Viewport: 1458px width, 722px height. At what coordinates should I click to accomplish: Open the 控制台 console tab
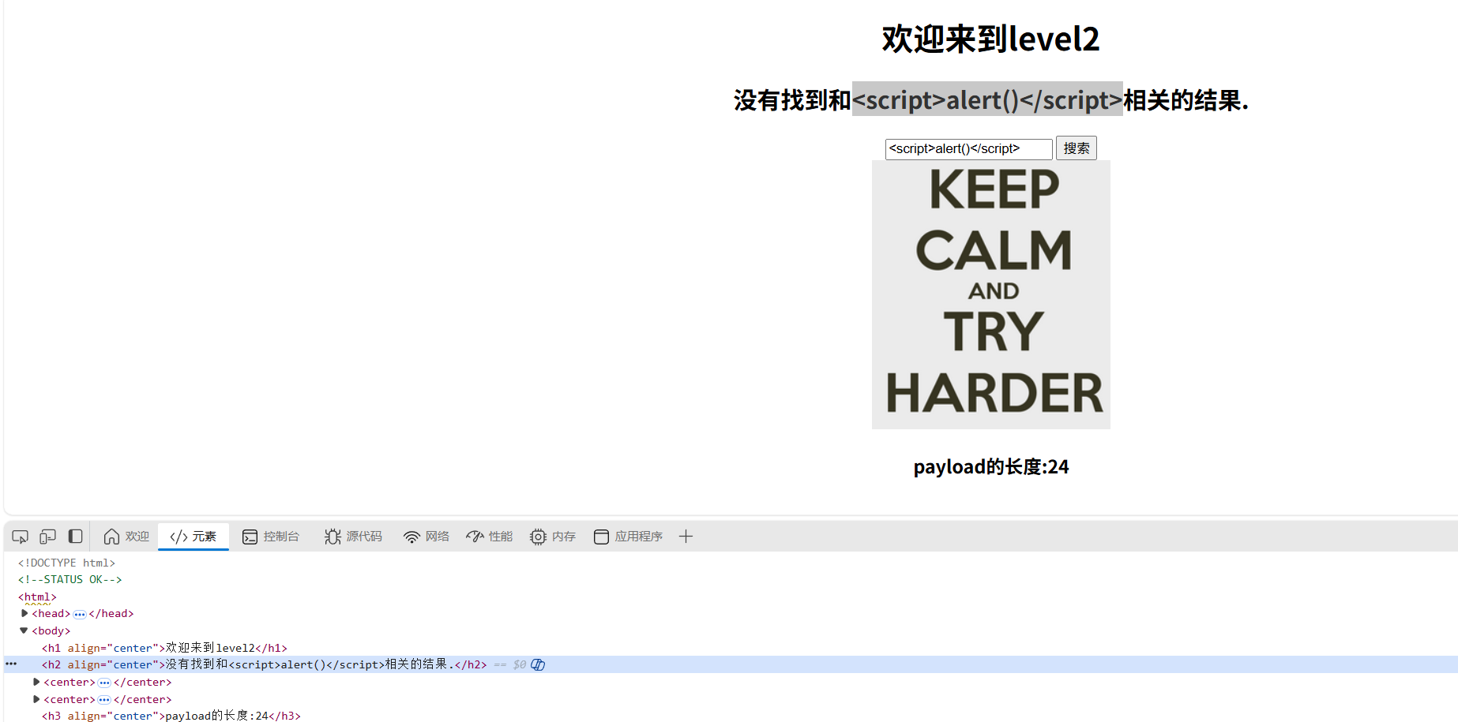pos(271,537)
